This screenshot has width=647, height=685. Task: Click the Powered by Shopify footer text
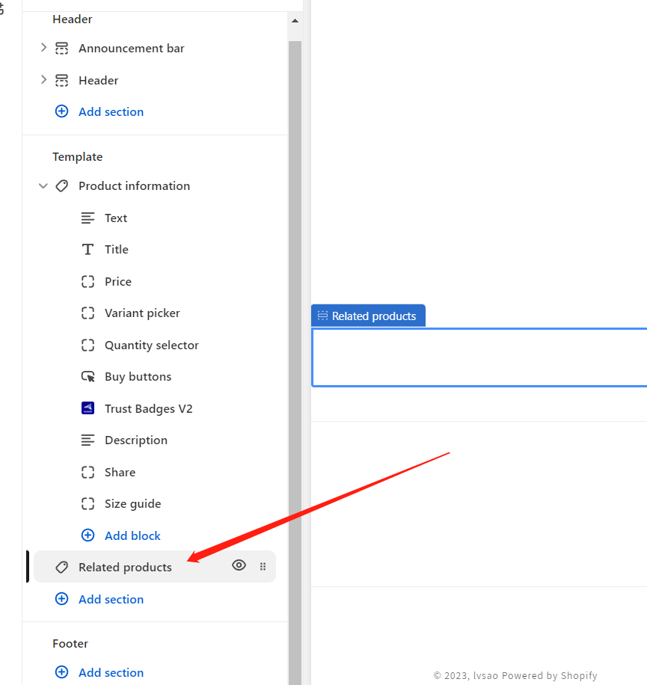[549, 675]
